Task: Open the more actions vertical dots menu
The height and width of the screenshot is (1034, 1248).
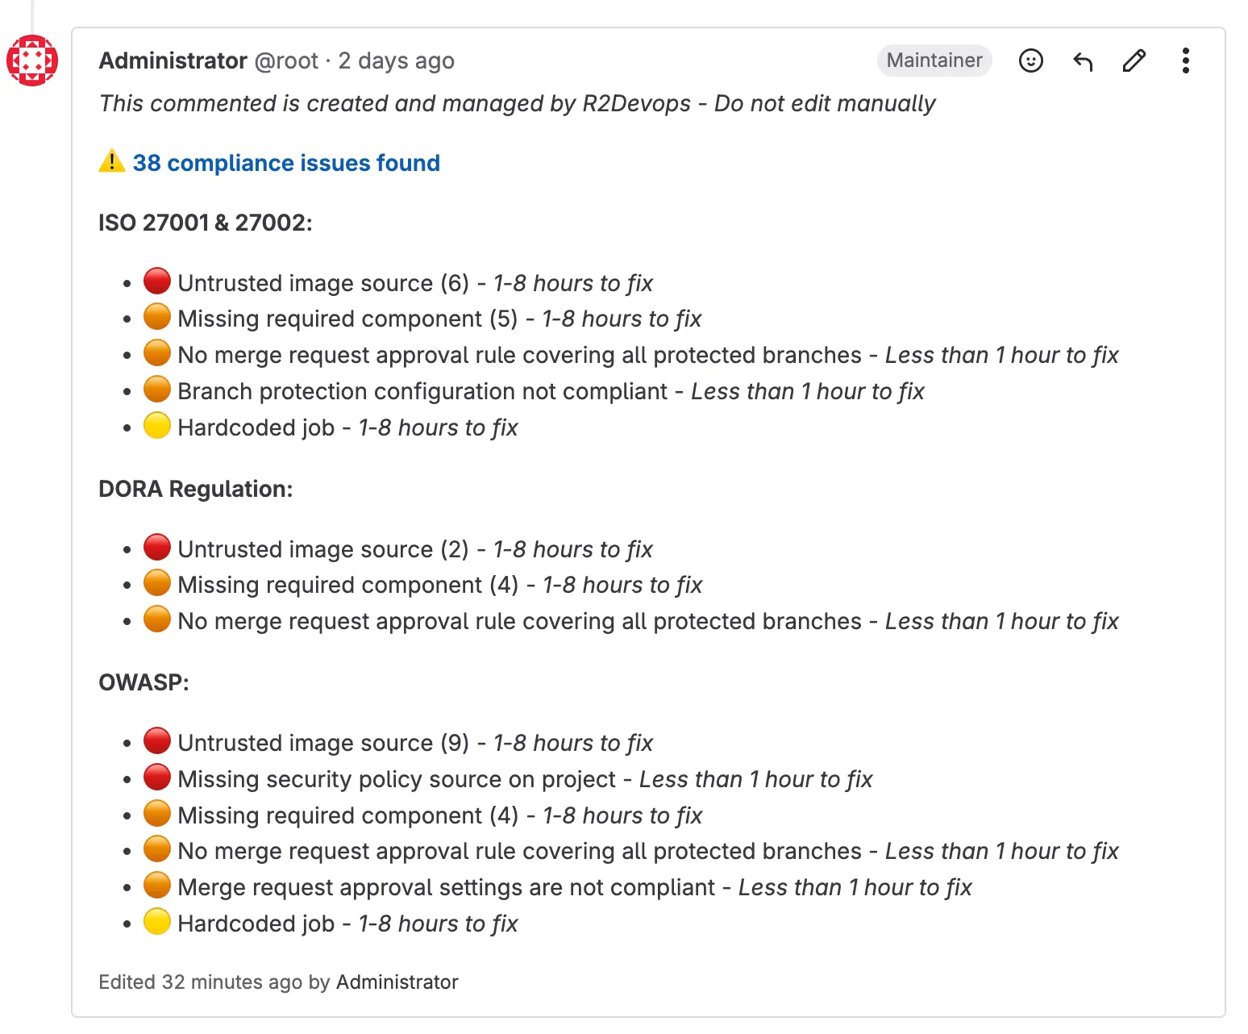Action: pyautogui.click(x=1185, y=60)
